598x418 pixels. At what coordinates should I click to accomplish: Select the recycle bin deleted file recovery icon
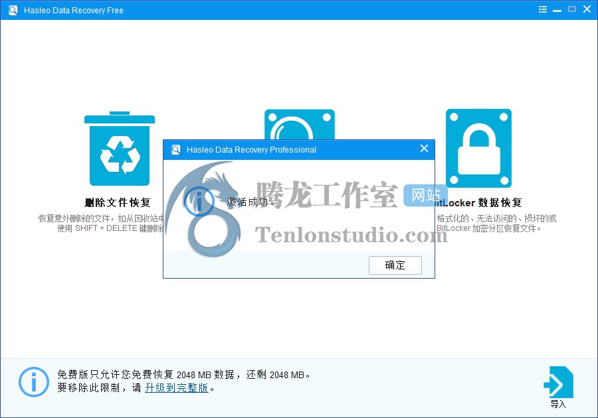pyautogui.click(x=120, y=149)
